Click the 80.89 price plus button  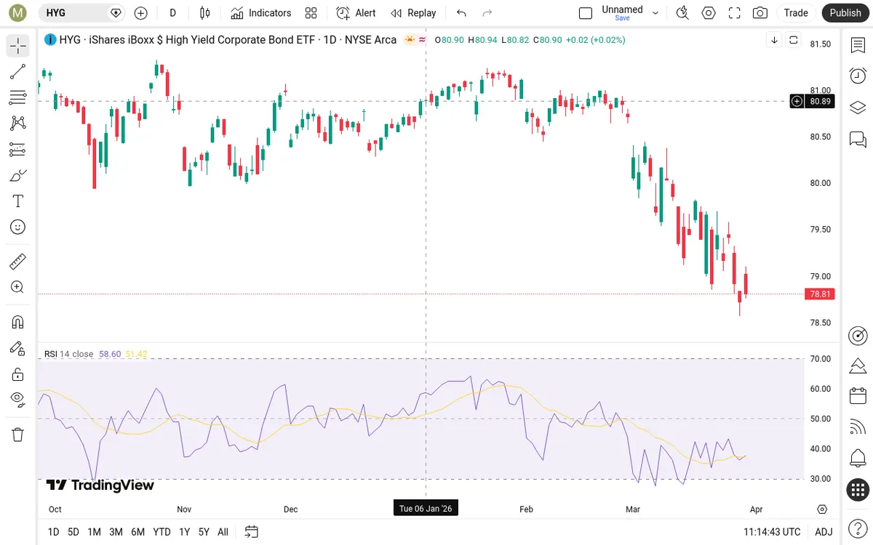pyautogui.click(x=797, y=101)
